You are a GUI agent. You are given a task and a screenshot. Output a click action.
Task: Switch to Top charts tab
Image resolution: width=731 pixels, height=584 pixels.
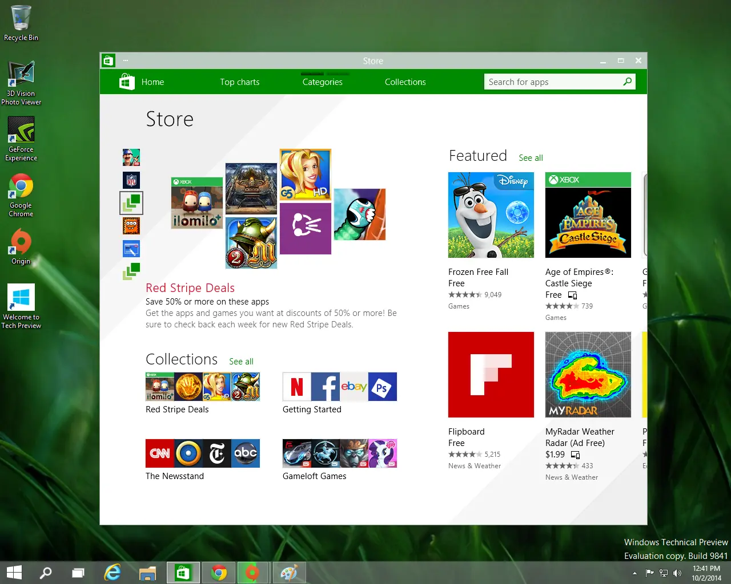pyautogui.click(x=240, y=82)
